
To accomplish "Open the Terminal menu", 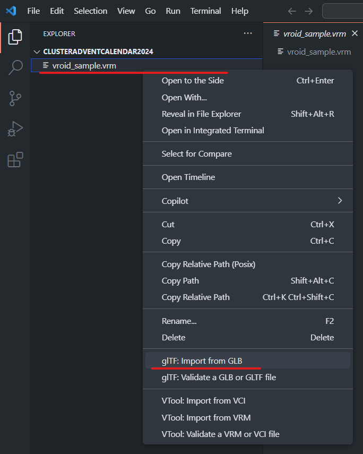I will point(206,11).
